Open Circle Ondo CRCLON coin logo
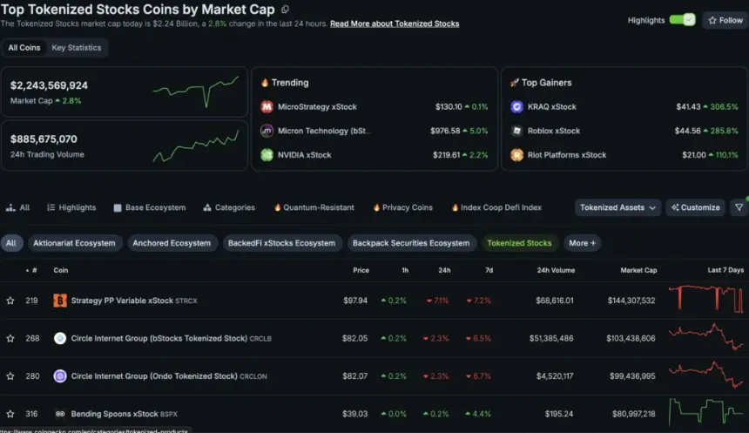The image size is (749, 433). 60,376
